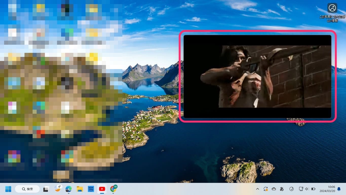Click the 'この写真についての詳しい情報' desktop icon

tap(332, 13)
